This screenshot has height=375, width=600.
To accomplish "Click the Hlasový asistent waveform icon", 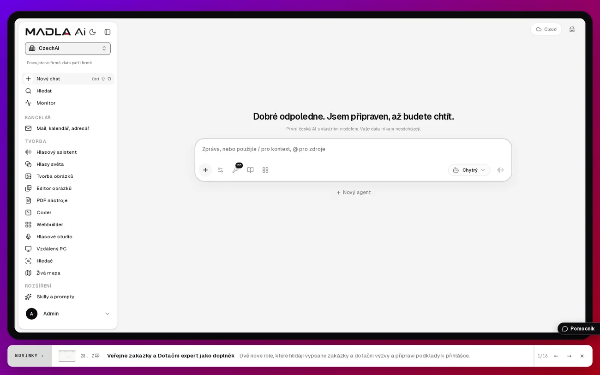I will (x=29, y=152).
